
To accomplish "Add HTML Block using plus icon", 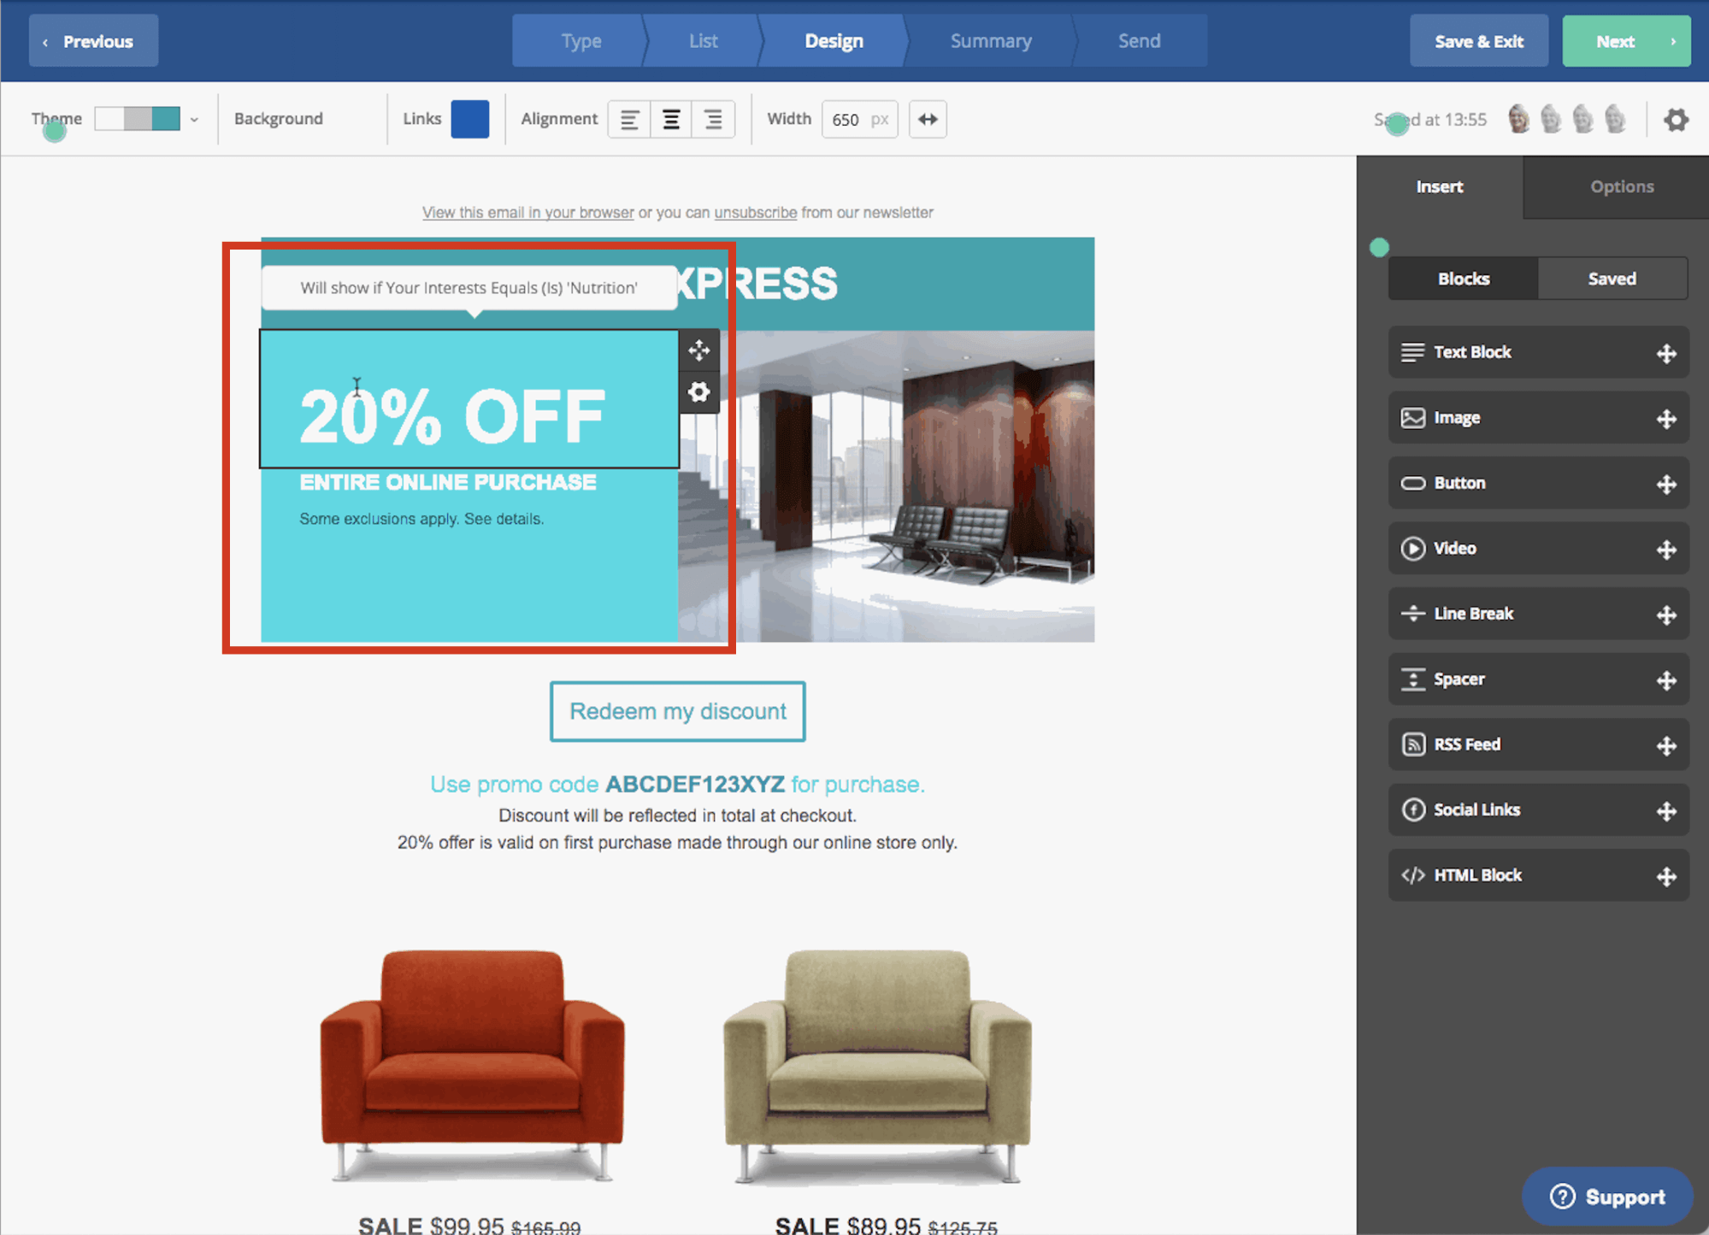I will pyautogui.click(x=1665, y=876).
